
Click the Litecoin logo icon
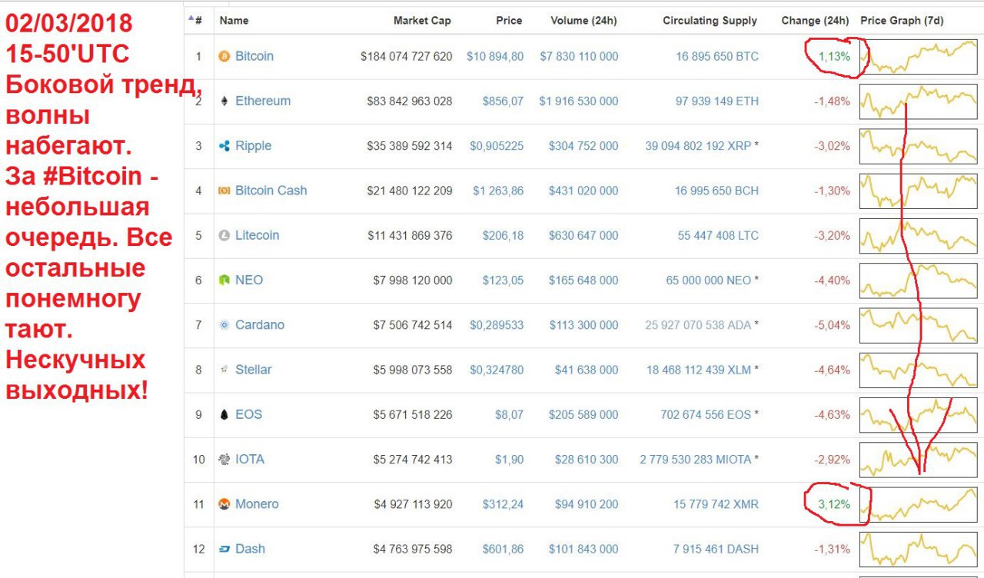pyautogui.click(x=224, y=236)
